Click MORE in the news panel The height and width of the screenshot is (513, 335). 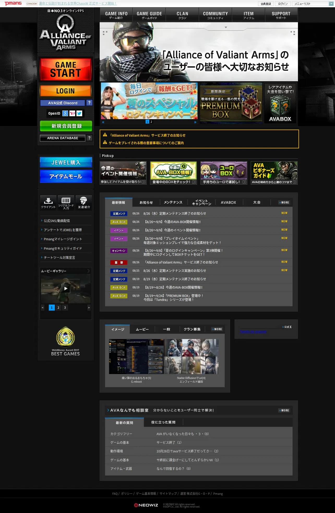(x=284, y=202)
